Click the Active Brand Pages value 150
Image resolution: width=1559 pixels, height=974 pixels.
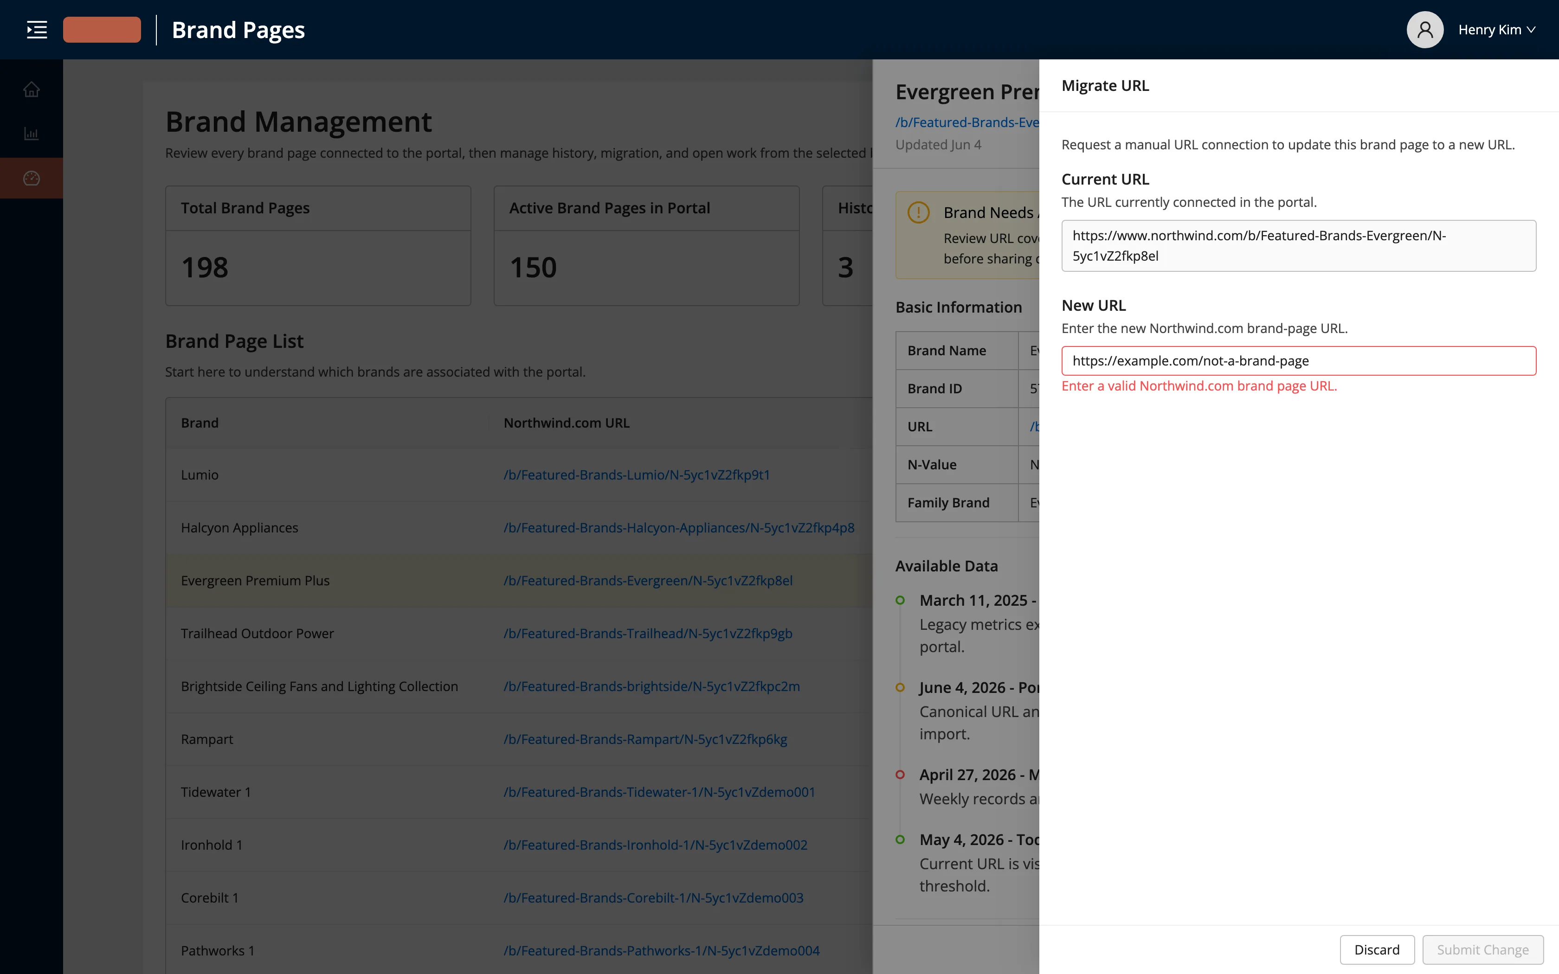click(x=534, y=267)
